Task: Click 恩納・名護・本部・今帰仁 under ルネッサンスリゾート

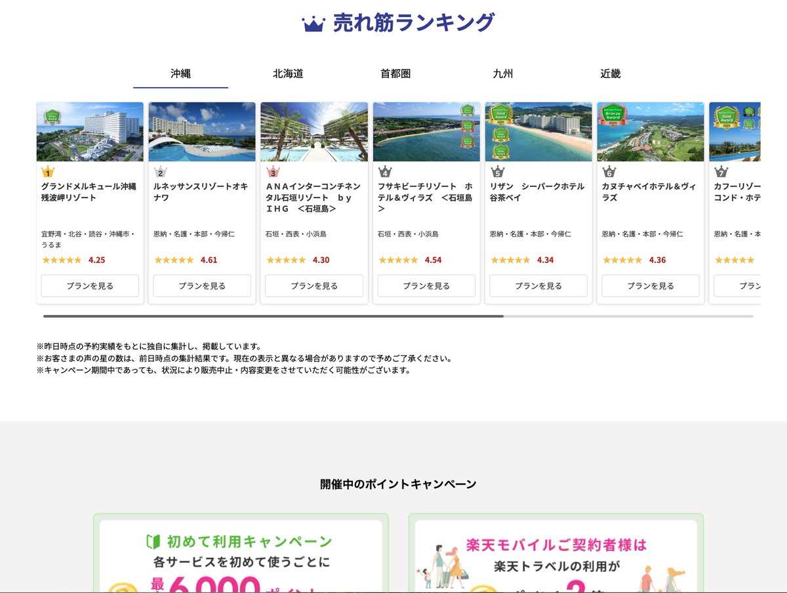Action: click(194, 234)
